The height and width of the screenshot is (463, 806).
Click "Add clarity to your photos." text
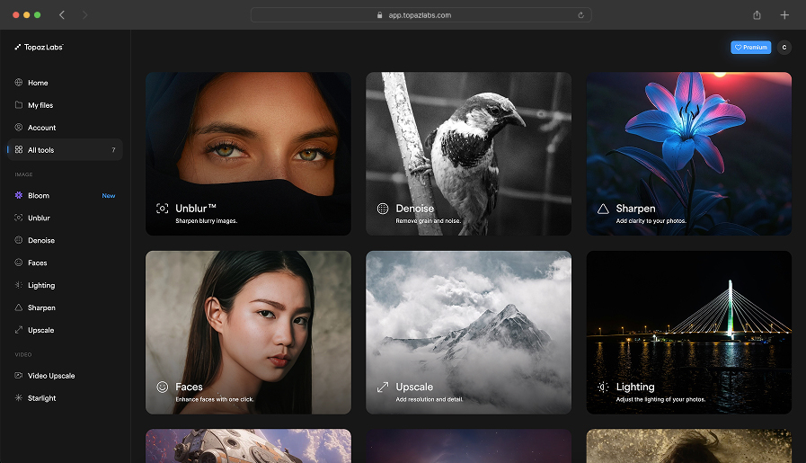(x=651, y=220)
